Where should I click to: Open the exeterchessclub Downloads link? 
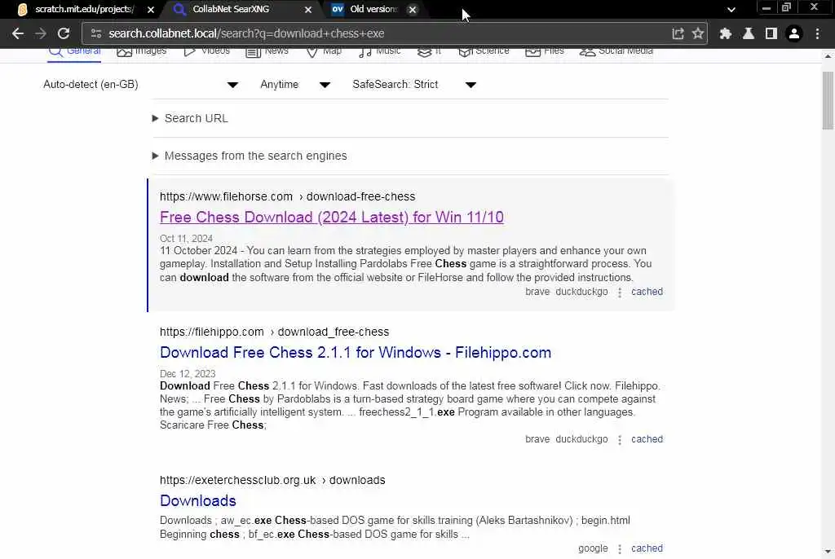coord(197,500)
